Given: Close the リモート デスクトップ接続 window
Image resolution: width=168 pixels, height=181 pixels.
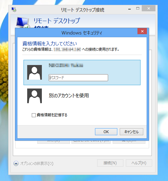Looking at the screenshot, I should point(148,8).
